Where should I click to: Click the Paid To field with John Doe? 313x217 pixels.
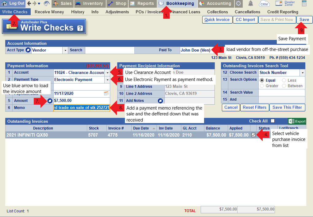[x=196, y=50]
